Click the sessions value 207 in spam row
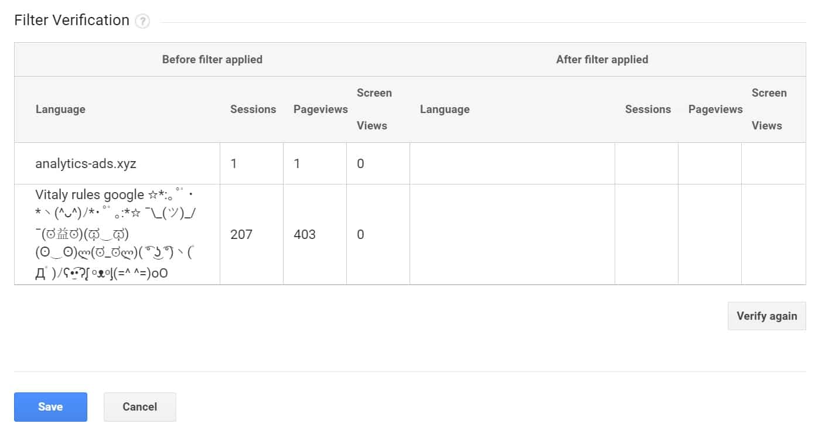Image resolution: width=832 pixels, height=434 pixels. pyautogui.click(x=241, y=234)
